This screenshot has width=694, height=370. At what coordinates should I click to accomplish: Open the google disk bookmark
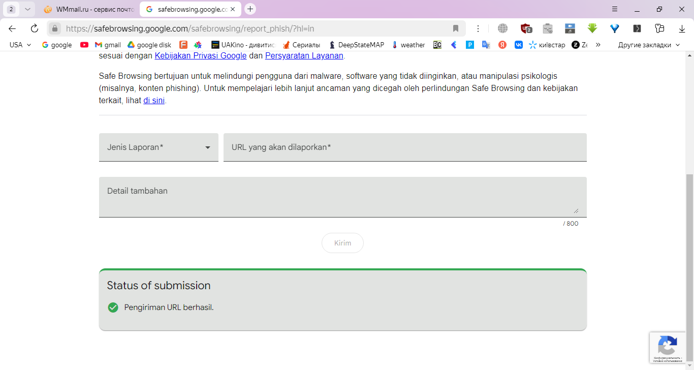coord(149,45)
